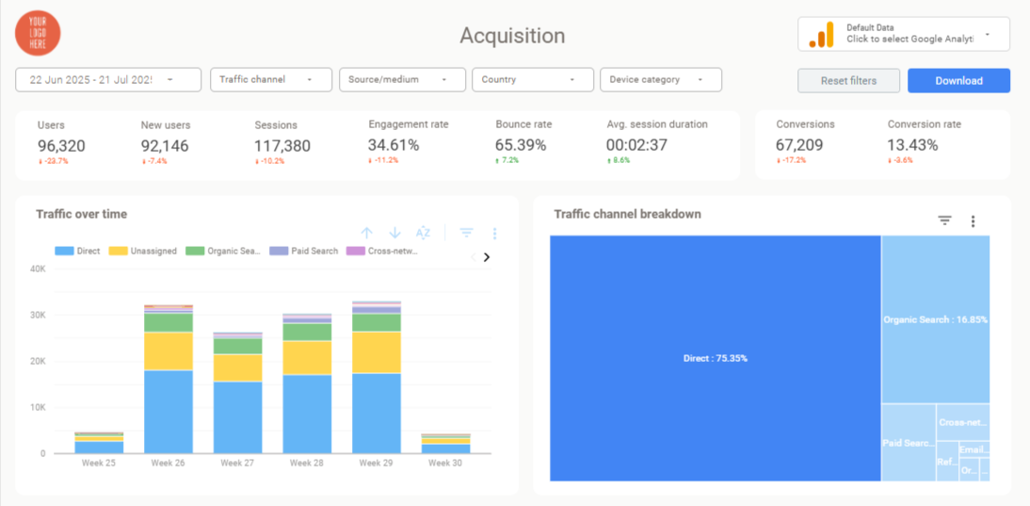Viewport: 1030px width, 506px height.
Task: Click the Sessions 117,380 scorecard
Action: pyautogui.click(x=282, y=142)
